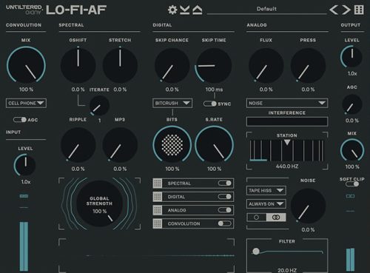Click the load preset upload icon
This screenshot has height=273, width=370.
(198, 10)
